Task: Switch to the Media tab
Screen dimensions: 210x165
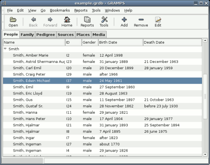Action: pos(99,34)
